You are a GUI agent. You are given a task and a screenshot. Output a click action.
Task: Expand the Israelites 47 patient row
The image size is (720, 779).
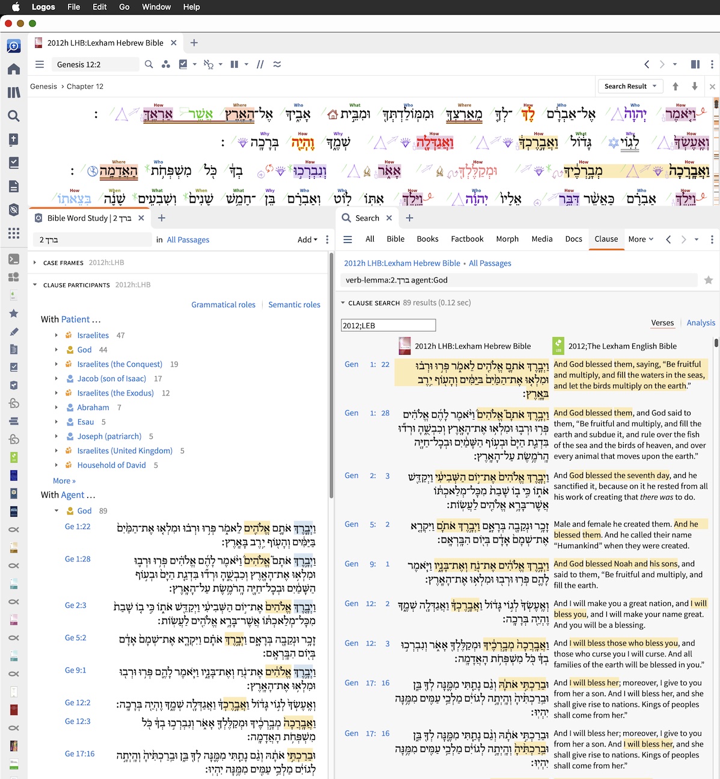click(x=56, y=335)
